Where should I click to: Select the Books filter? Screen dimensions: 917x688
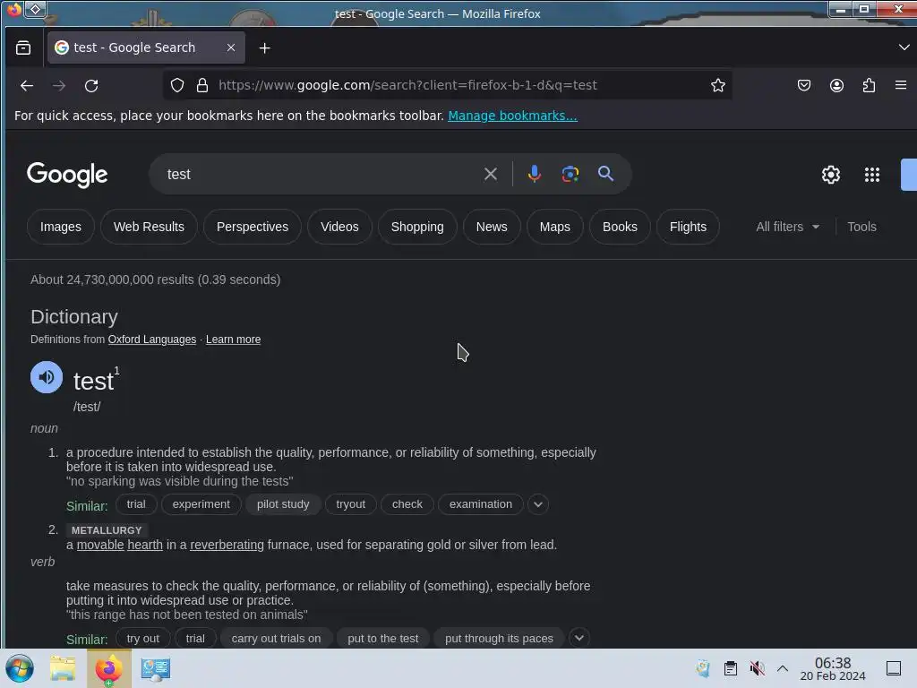point(620,227)
